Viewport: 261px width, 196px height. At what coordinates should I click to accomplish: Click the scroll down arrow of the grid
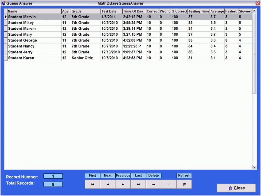[x=254, y=167]
